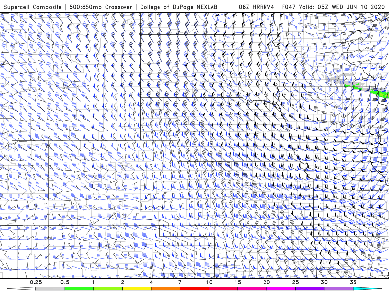The height and width of the screenshot is (291, 389).
Task: Click the "06Z HRRRV4" model run label
Action: 257,7
